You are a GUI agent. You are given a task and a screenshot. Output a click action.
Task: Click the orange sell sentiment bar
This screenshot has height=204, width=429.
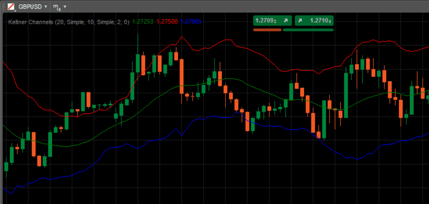click(x=267, y=30)
